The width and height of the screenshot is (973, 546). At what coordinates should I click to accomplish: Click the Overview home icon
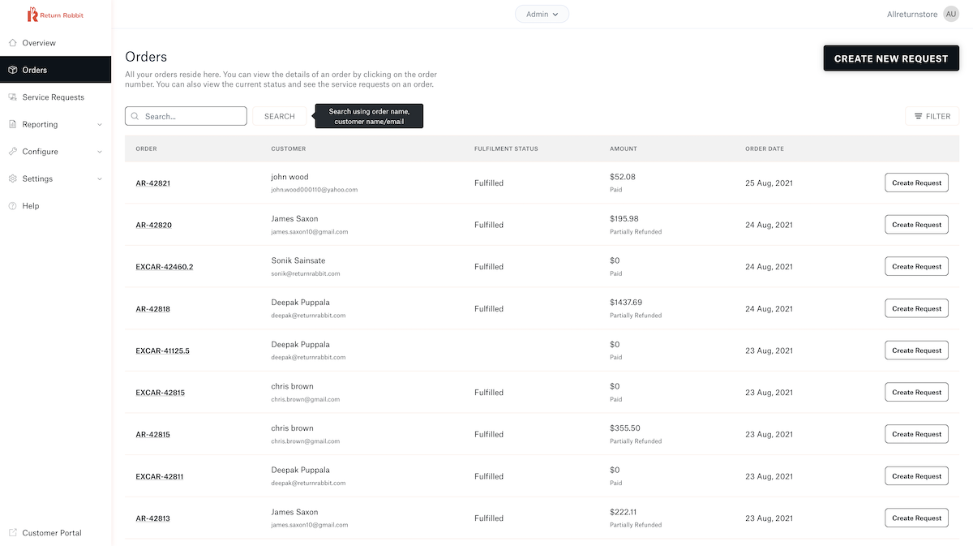(13, 43)
